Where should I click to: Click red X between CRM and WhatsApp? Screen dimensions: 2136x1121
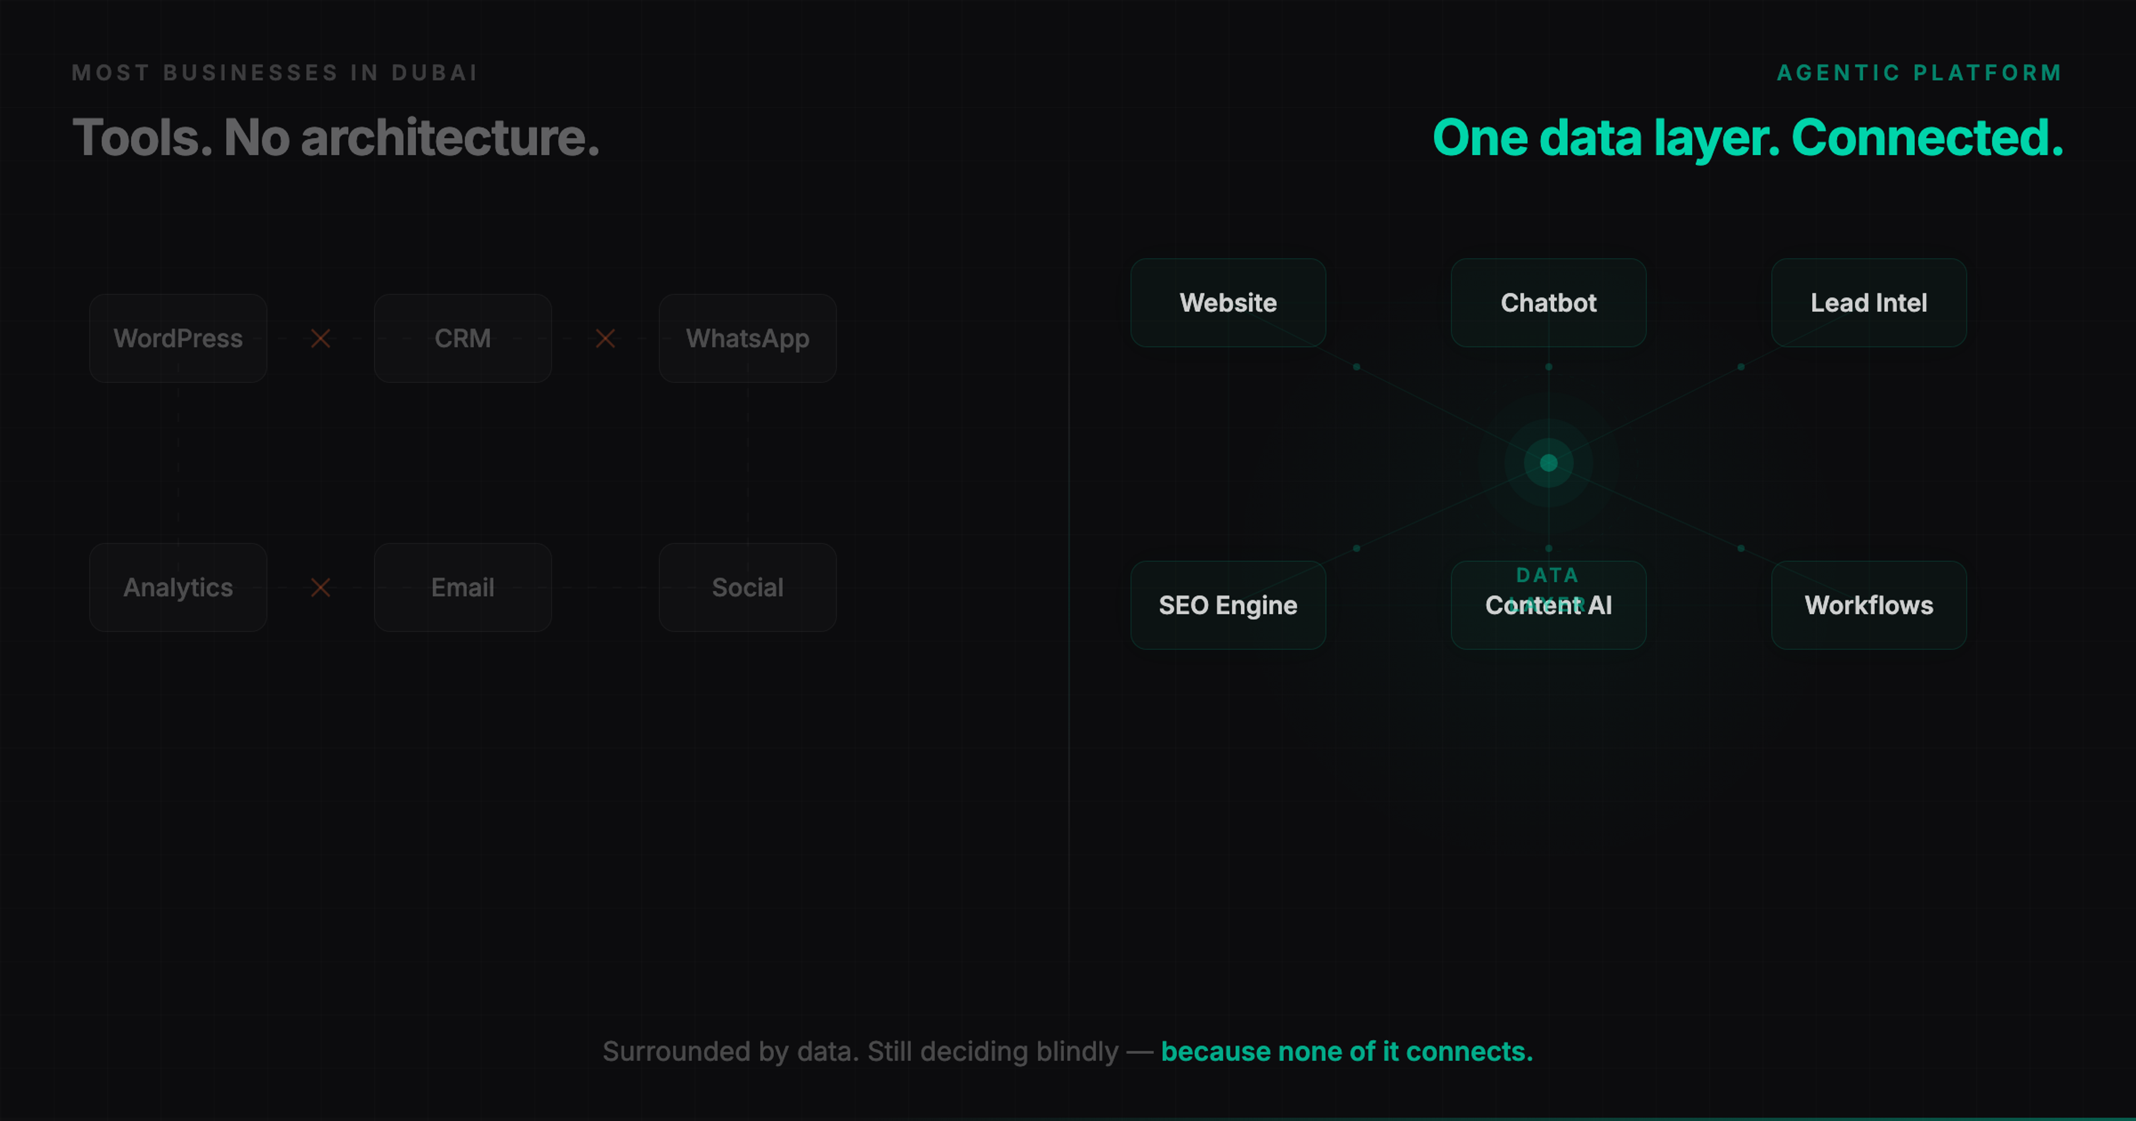[x=605, y=338]
